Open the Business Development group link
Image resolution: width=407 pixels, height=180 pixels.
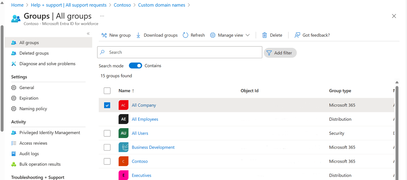[x=153, y=147]
